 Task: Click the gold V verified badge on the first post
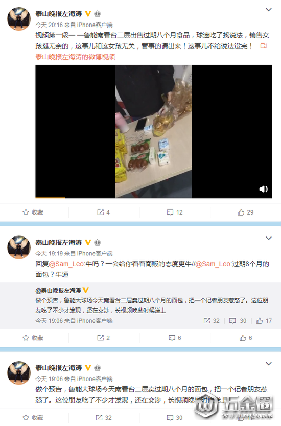click(x=88, y=14)
